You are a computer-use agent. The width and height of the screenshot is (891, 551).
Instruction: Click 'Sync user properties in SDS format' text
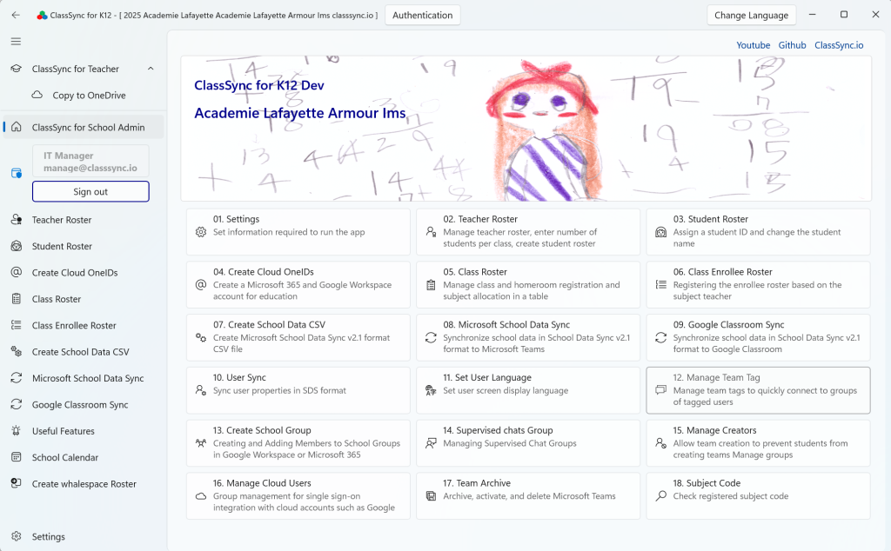(x=279, y=390)
